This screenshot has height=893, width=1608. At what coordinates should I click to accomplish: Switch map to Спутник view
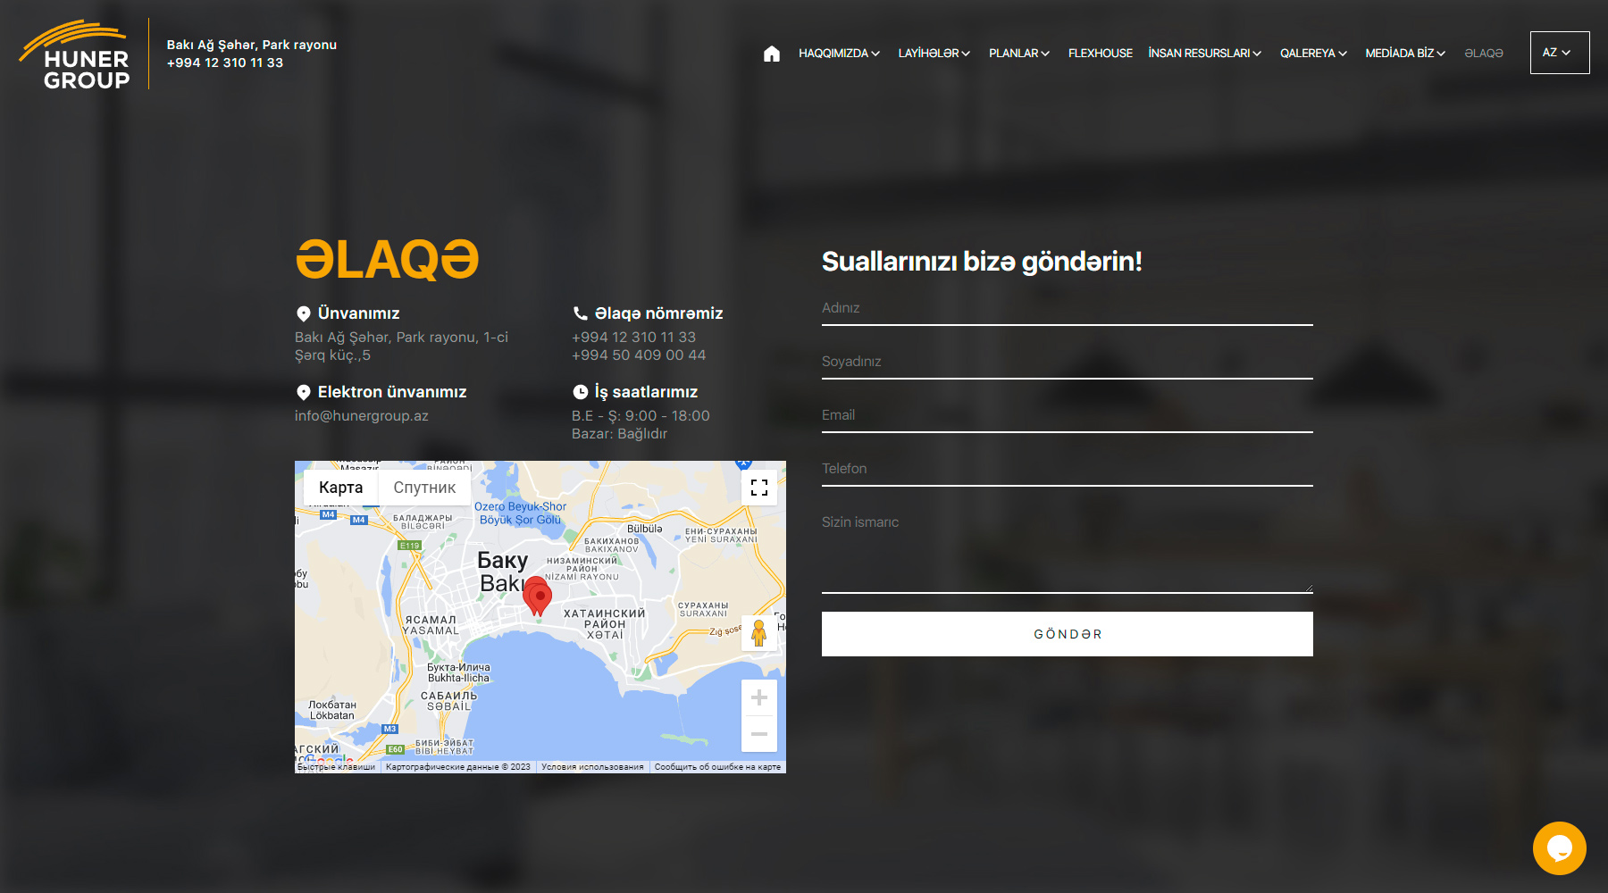point(424,488)
